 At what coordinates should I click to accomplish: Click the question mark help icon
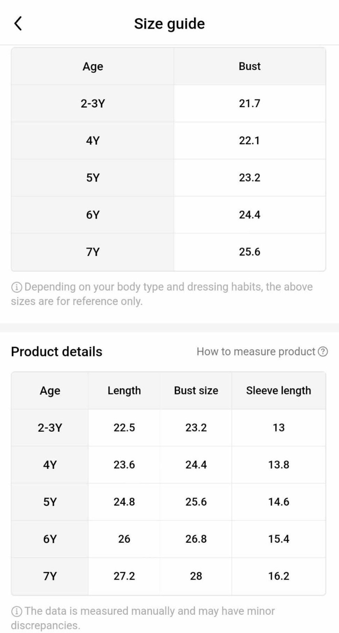[x=323, y=351]
